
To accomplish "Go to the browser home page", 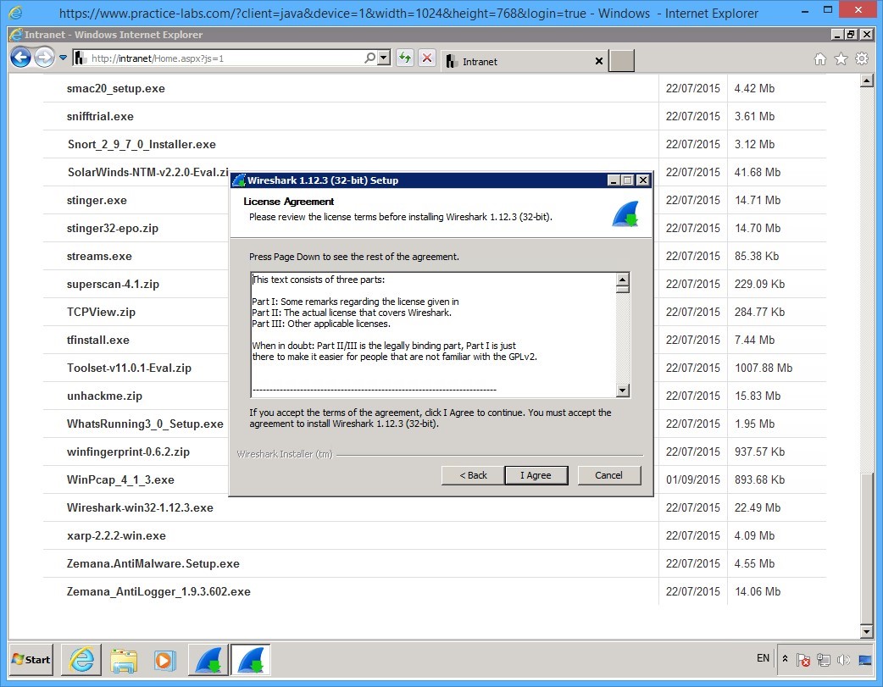I will pos(819,59).
